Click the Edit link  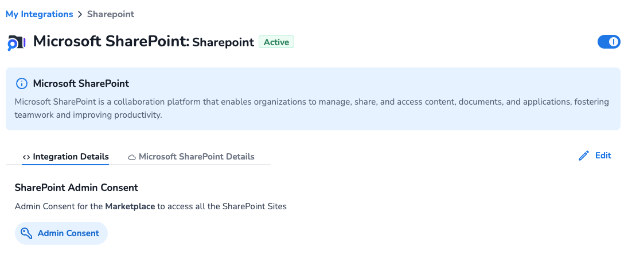603,156
